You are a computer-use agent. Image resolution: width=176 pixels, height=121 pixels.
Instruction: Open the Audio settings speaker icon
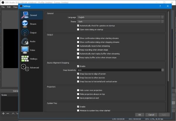pos(25,42)
